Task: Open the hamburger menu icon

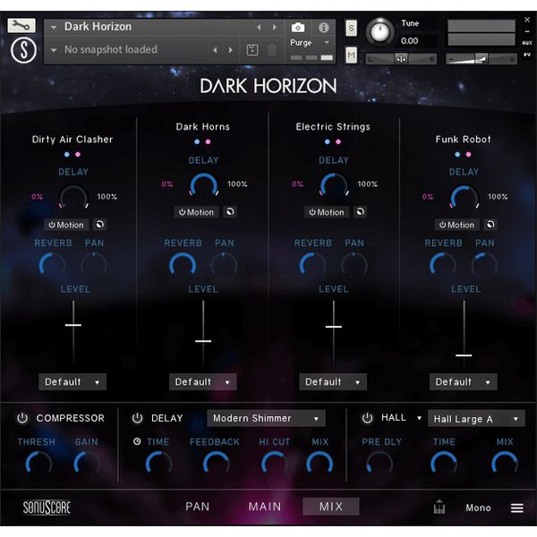Action: pos(516,507)
